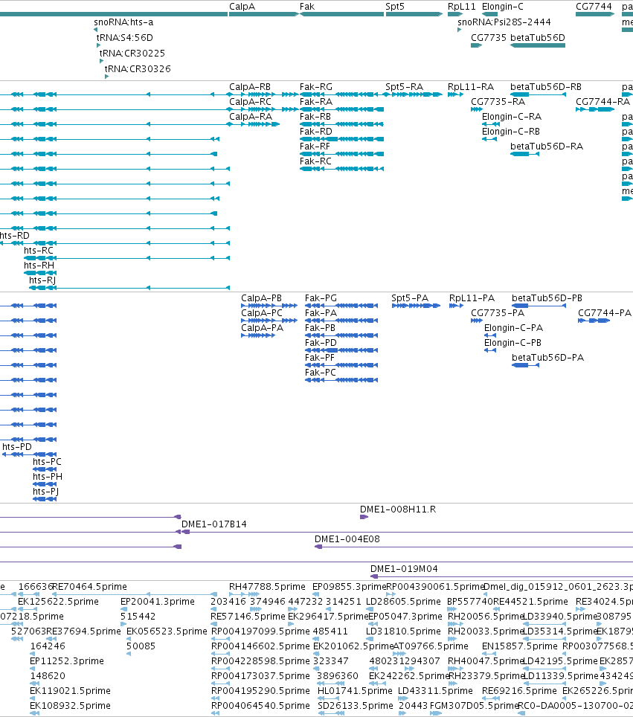The height and width of the screenshot is (717, 633).
Task: Select the DME1-017B14 BAC label
Action: 214,524
